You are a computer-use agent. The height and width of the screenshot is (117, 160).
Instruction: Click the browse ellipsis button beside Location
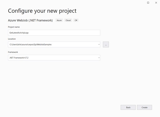pyautogui.click(x=106, y=45)
